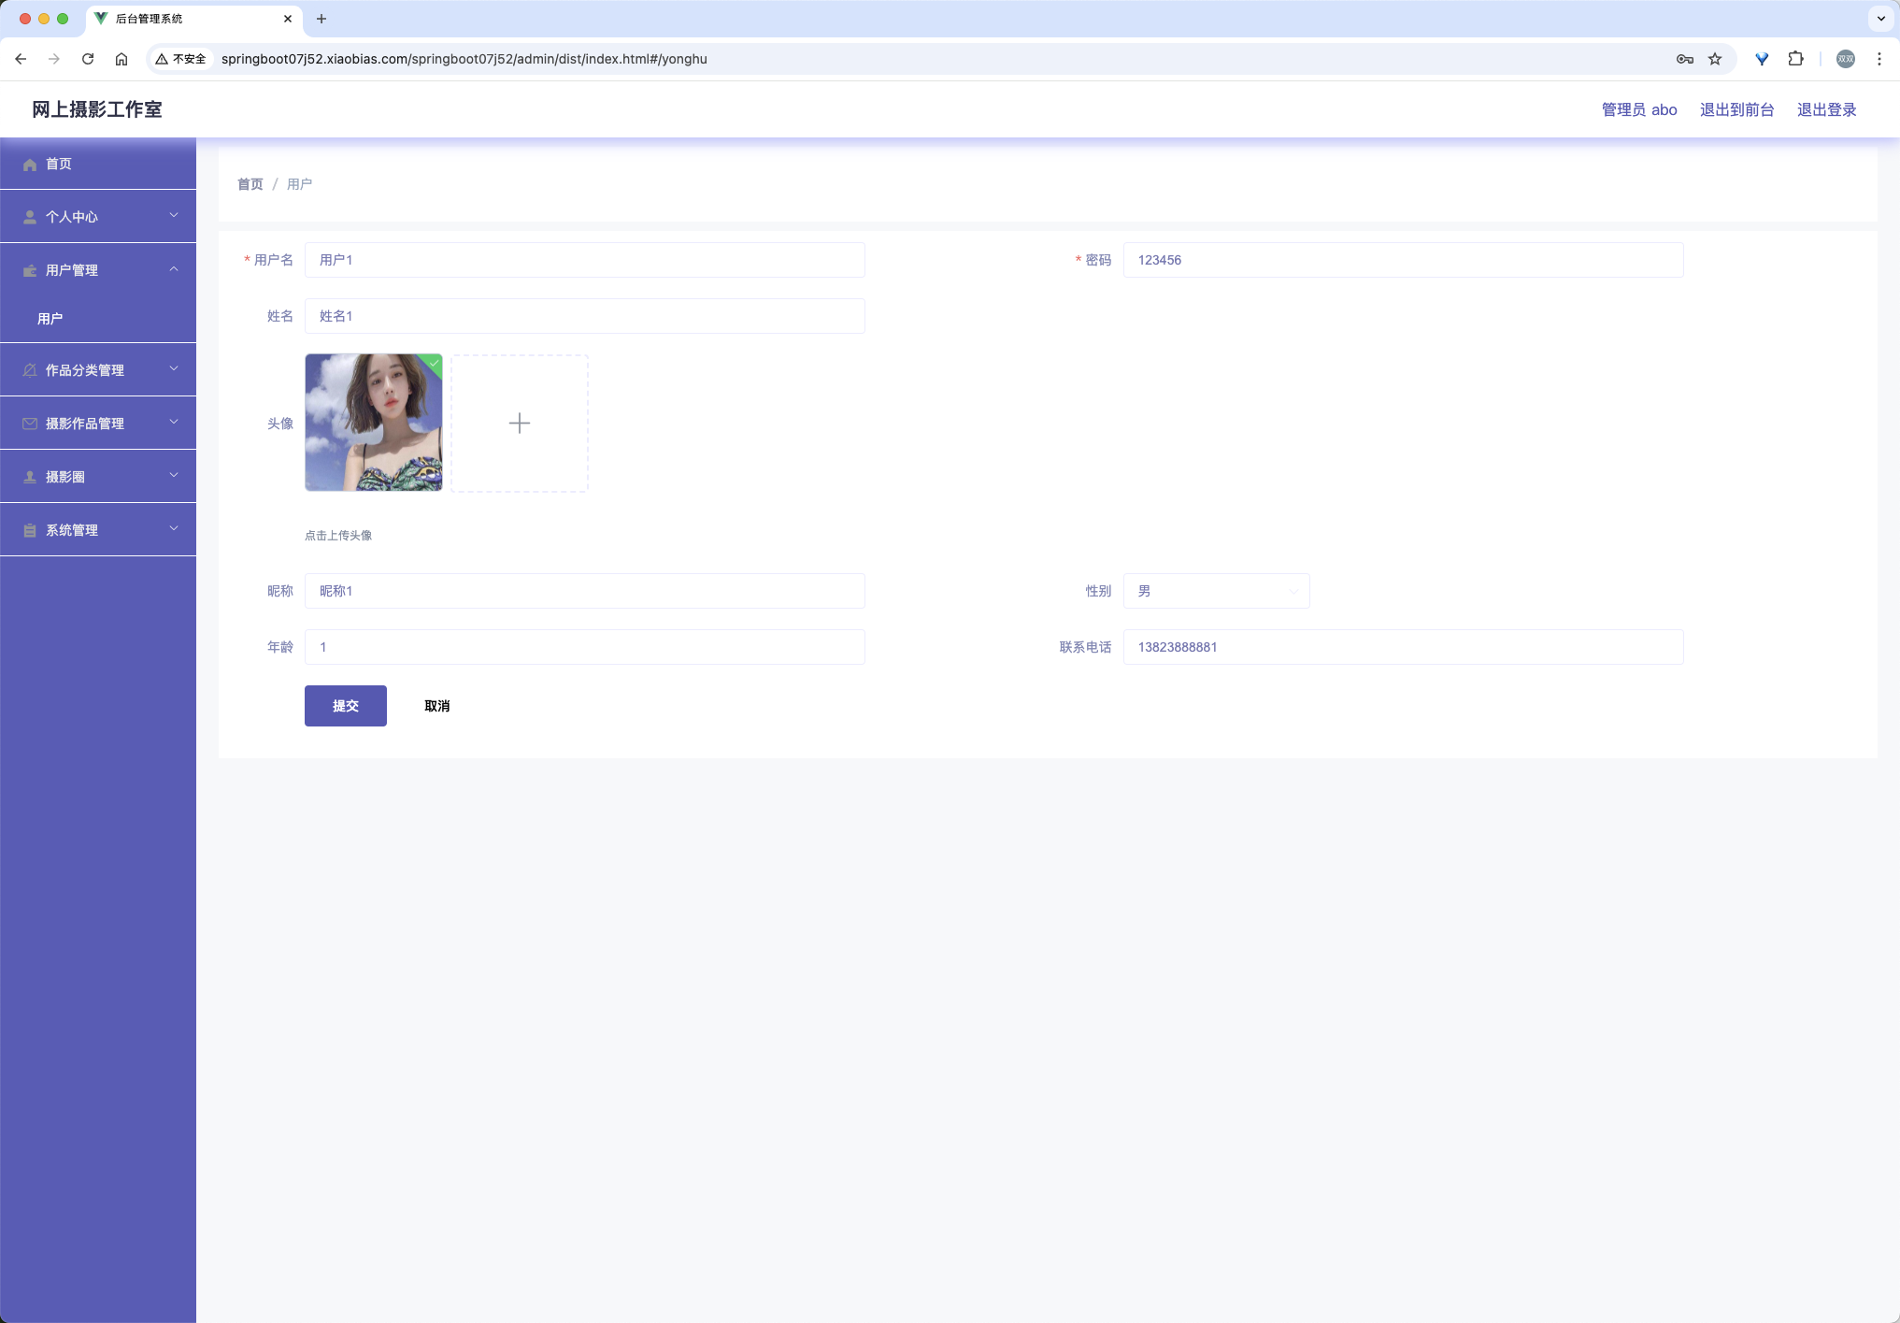Select 用户管理 in the sidebar
Image resolution: width=1900 pixels, height=1323 pixels.
(x=98, y=270)
